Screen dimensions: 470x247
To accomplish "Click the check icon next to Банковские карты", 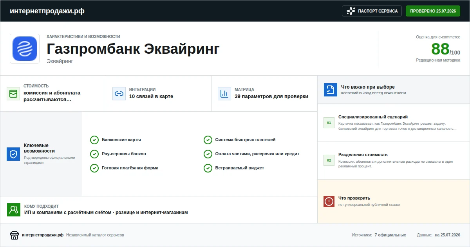I will [94, 140].
